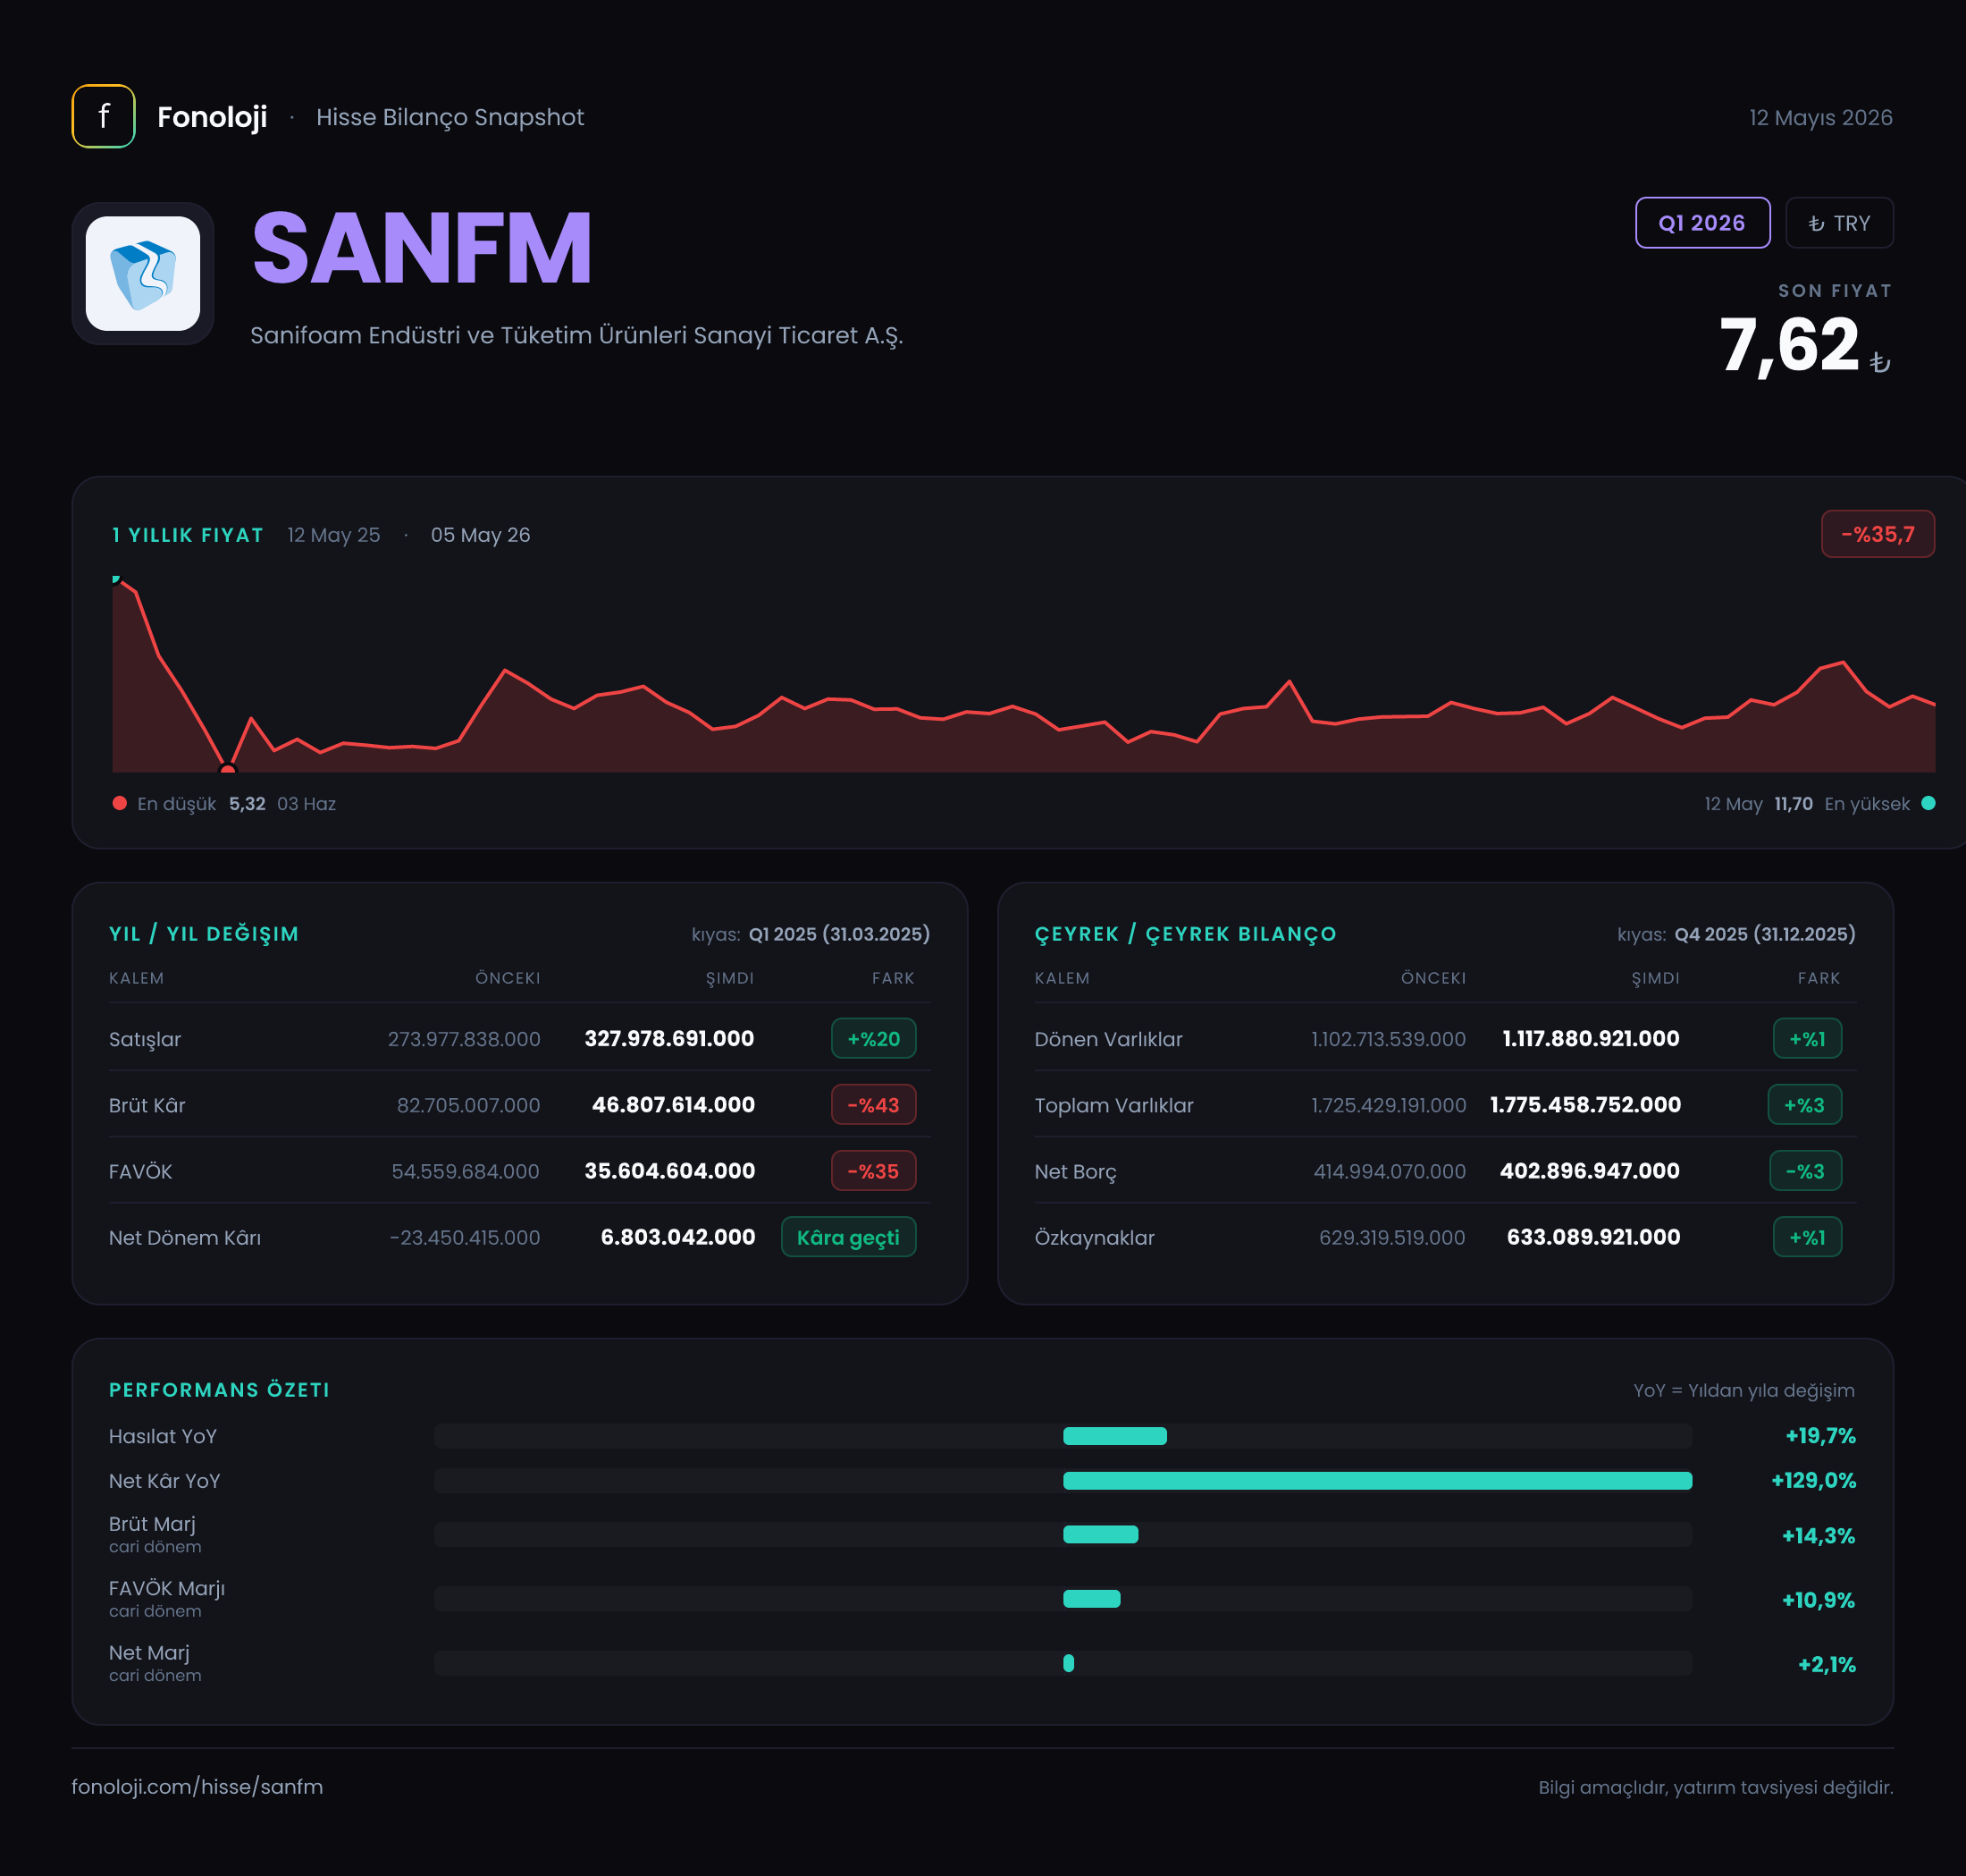Viewport: 1966px width, 1876px height.
Task: Click the Net Dönem Kârı value 6.803.042.000
Action: (x=677, y=1237)
